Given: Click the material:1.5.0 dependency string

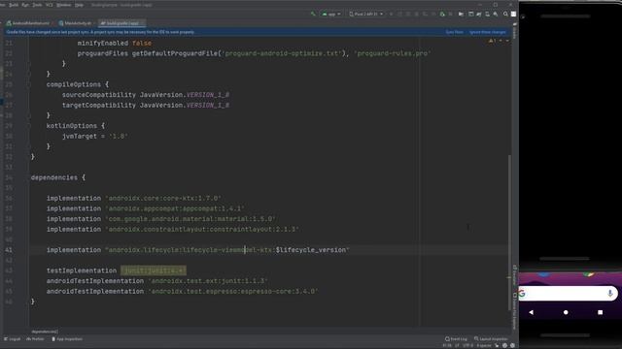Looking at the screenshot, I should 190,219.
